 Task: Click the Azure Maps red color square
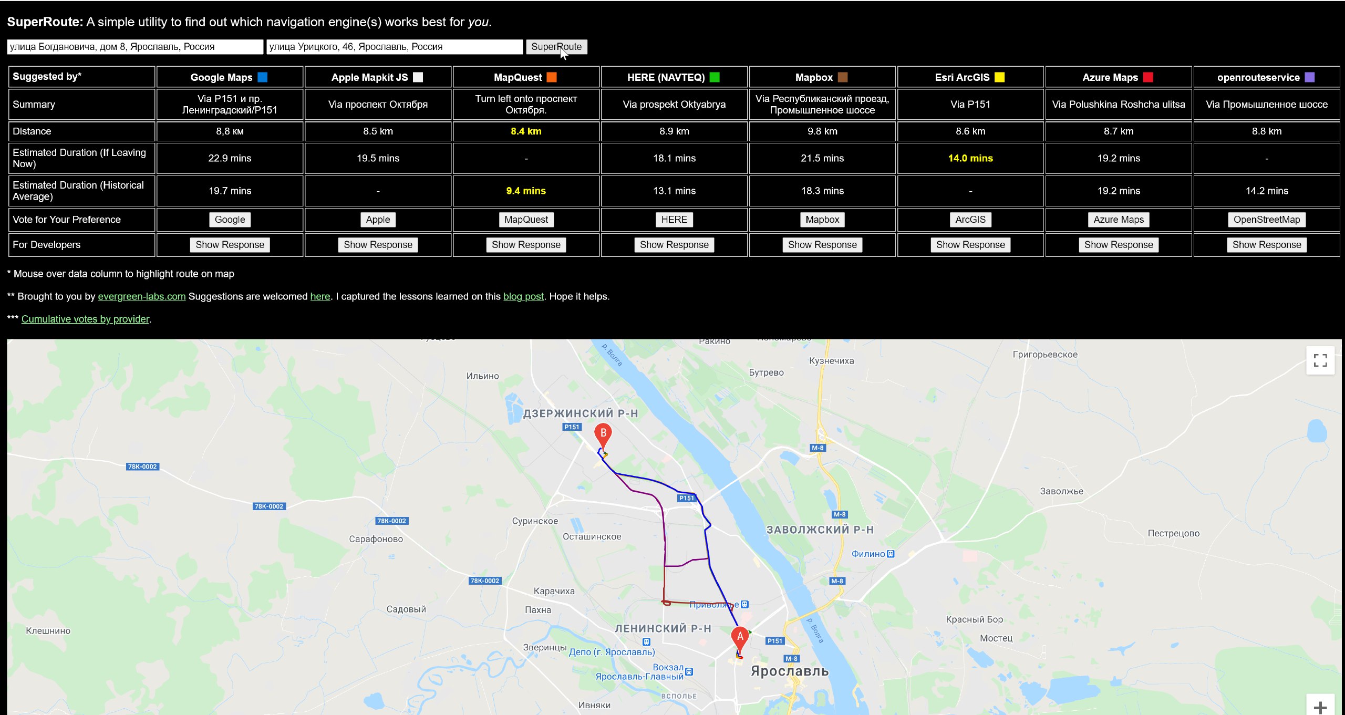click(1148, 77)
